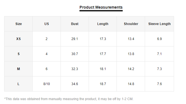Image resolution: width=186 pixels, height=104 pixels.
Task: Select the US column header
Action: click(47, 24)
